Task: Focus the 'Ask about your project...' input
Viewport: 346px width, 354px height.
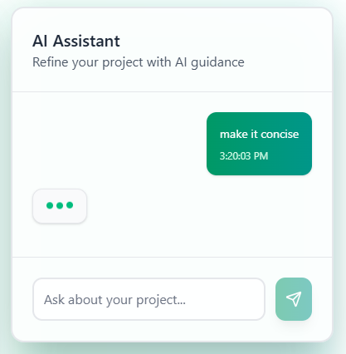Action: 149,299
